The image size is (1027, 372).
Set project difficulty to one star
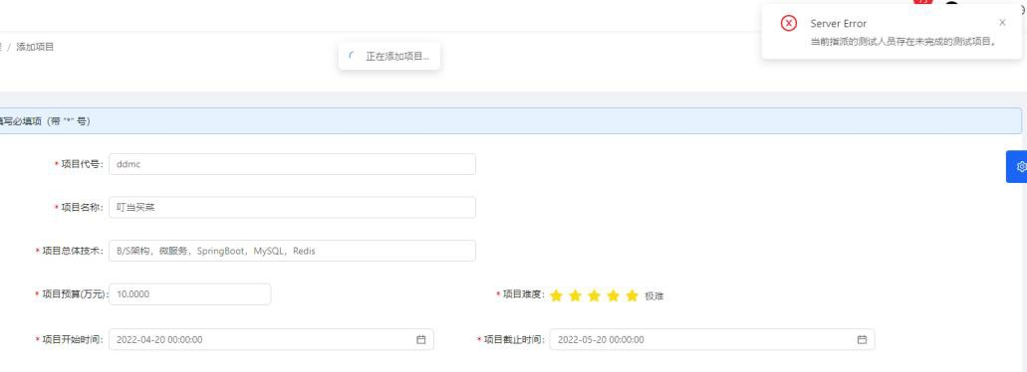556,295
